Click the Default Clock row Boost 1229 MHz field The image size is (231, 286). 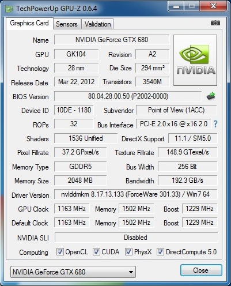tap(200, 223)
